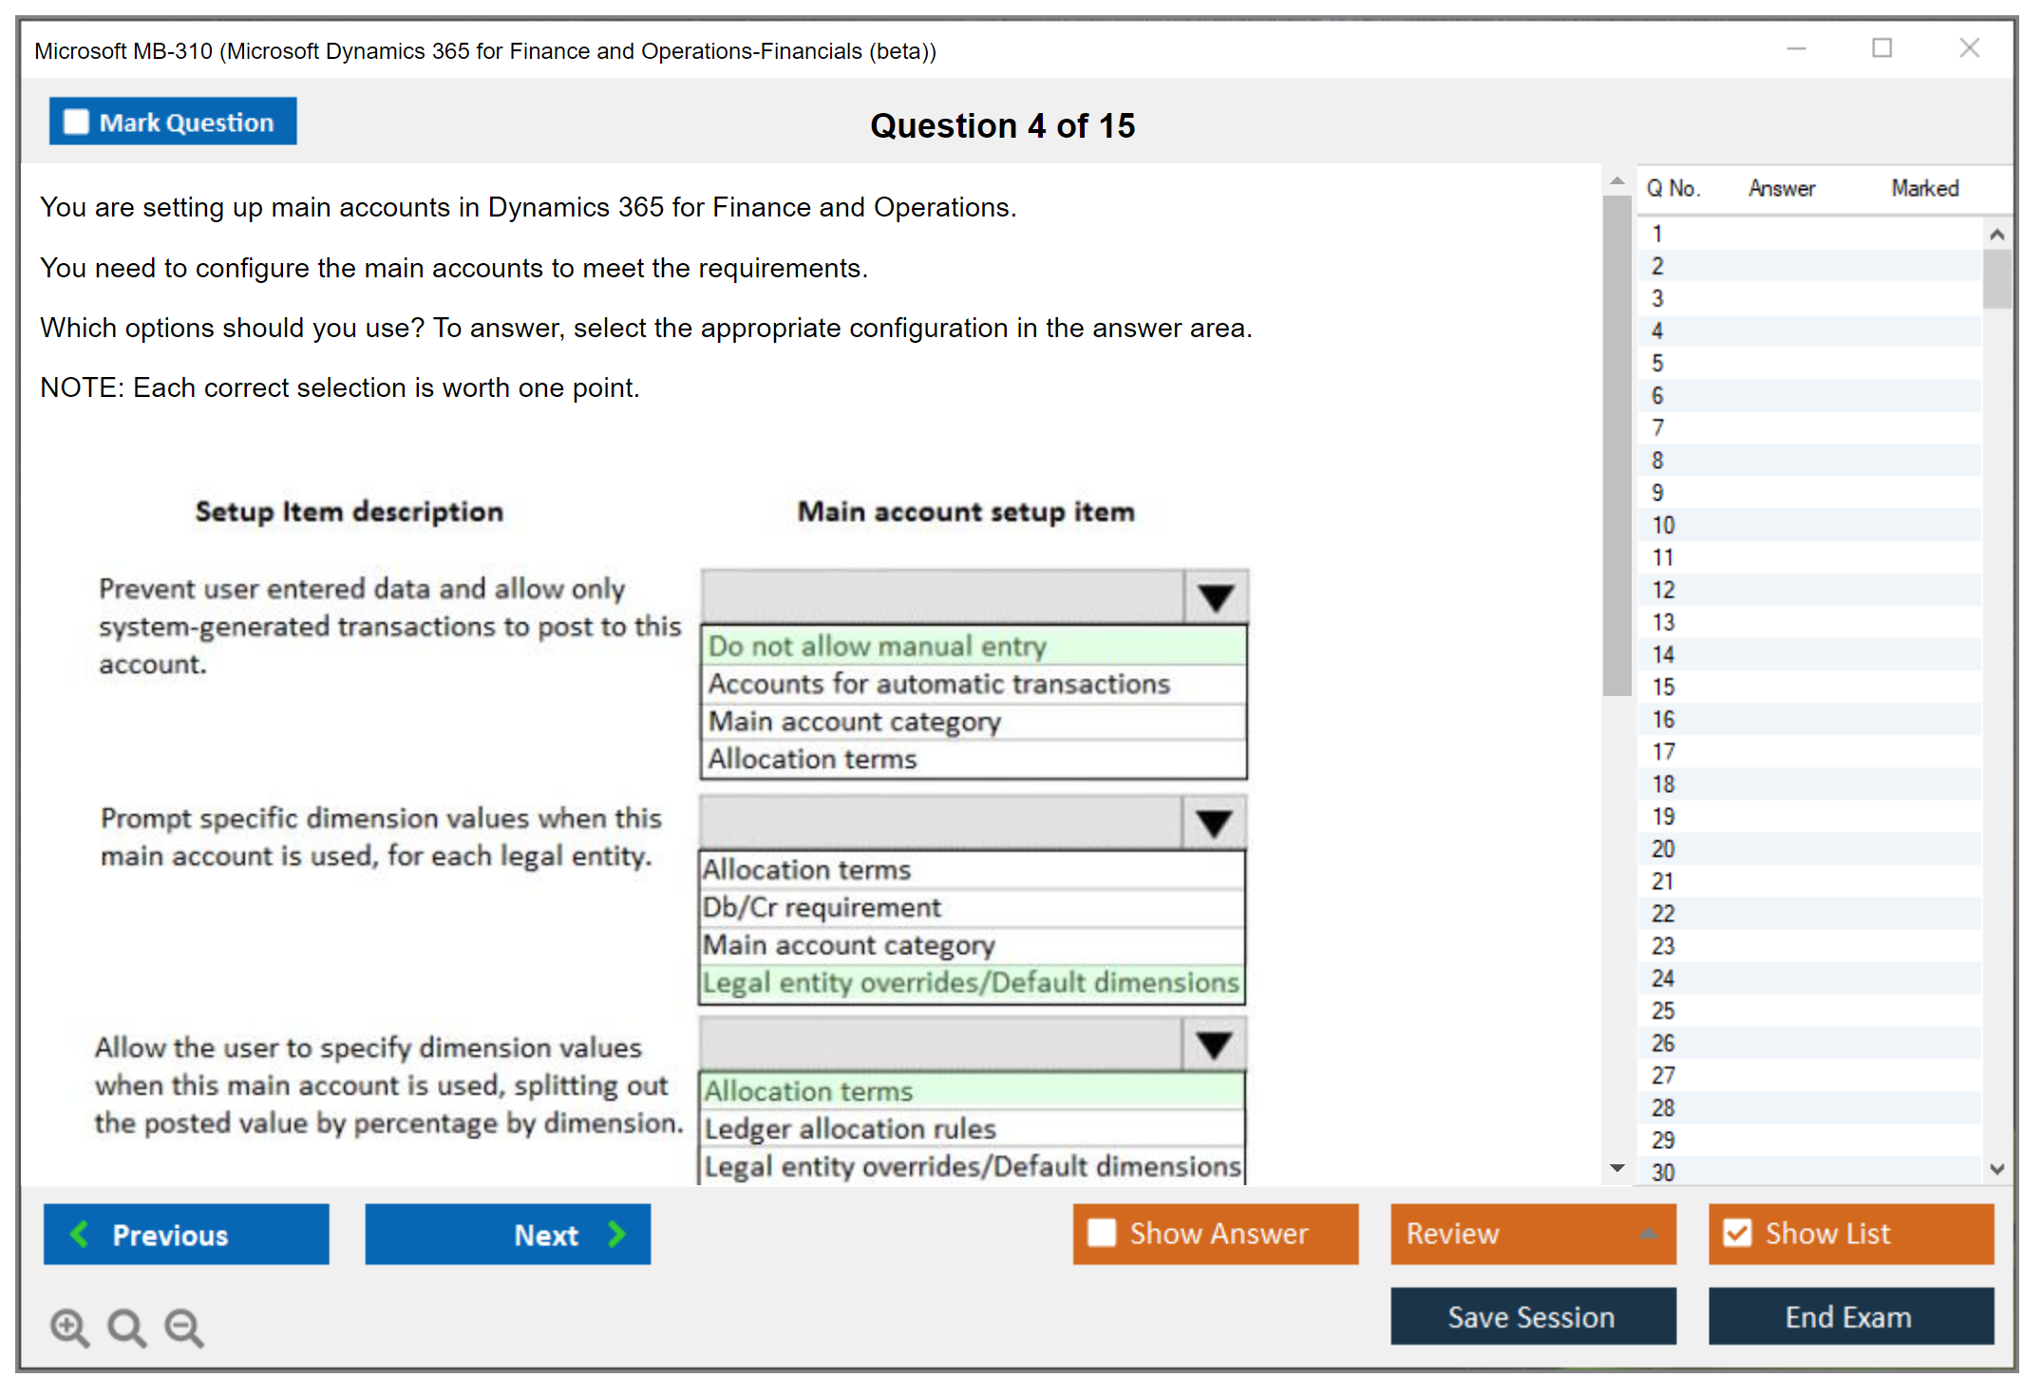Select 'Do not allow manual entry' option

[x=974, y=646]
